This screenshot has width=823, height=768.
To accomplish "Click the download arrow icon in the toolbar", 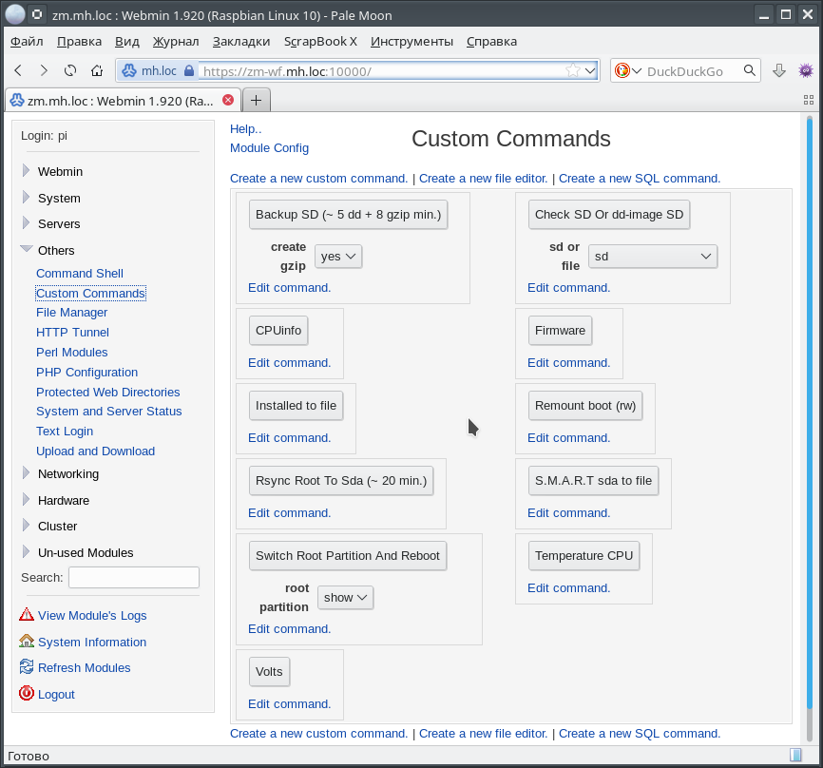I will click(x=779, y=69).
